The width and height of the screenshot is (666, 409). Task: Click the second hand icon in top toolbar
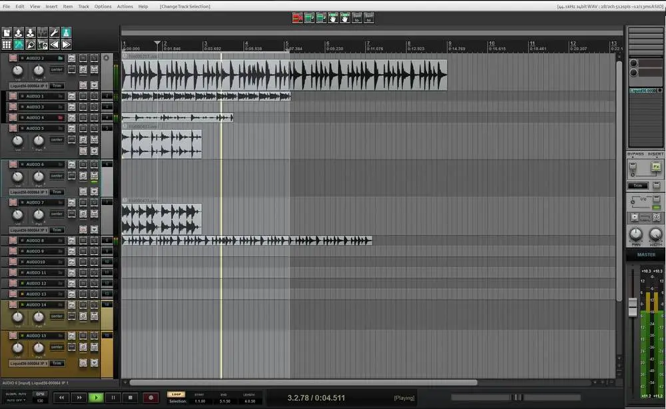tap(345, 18)
